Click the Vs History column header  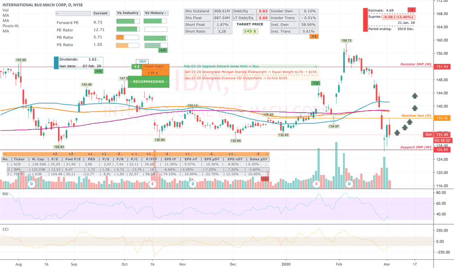click(155, 13)
